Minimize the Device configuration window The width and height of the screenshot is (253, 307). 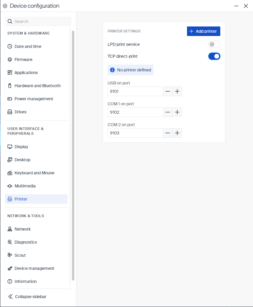(x=236, y=6)
